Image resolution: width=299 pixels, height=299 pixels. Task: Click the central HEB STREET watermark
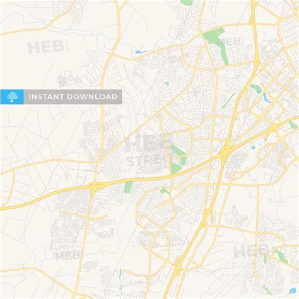pyautogui.click(x=149, y=150)
